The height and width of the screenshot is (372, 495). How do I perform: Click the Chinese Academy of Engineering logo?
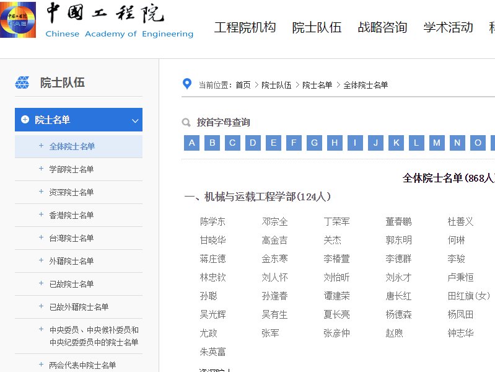pos(18,20)
